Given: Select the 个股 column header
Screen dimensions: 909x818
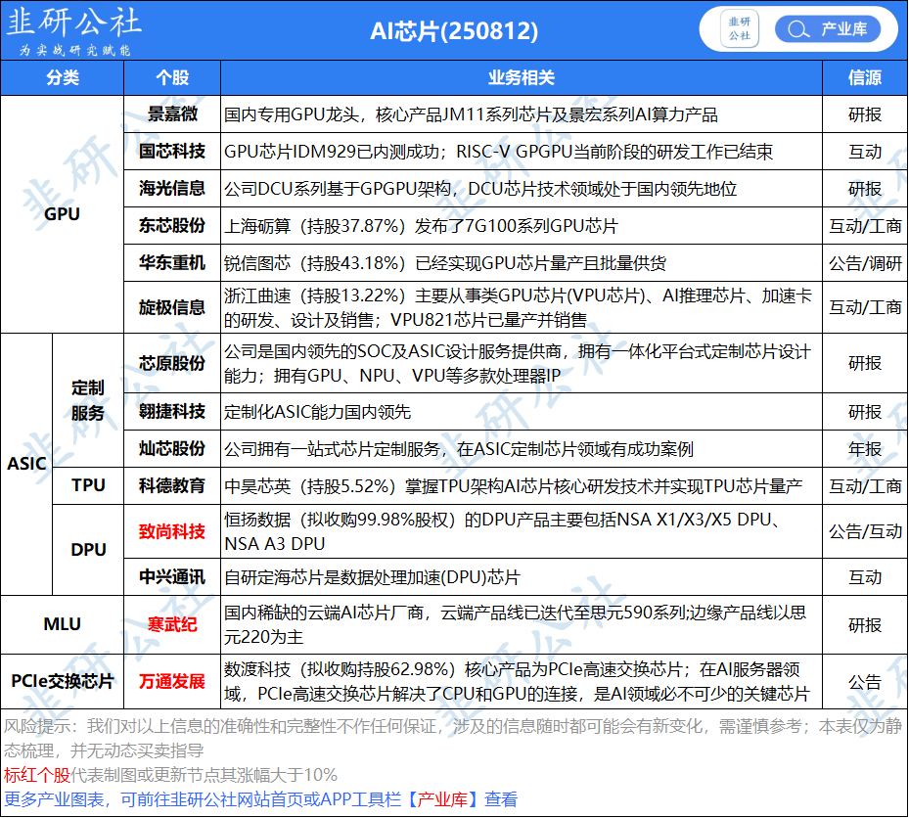Looking at the screenshot, I should click(172, 78).
